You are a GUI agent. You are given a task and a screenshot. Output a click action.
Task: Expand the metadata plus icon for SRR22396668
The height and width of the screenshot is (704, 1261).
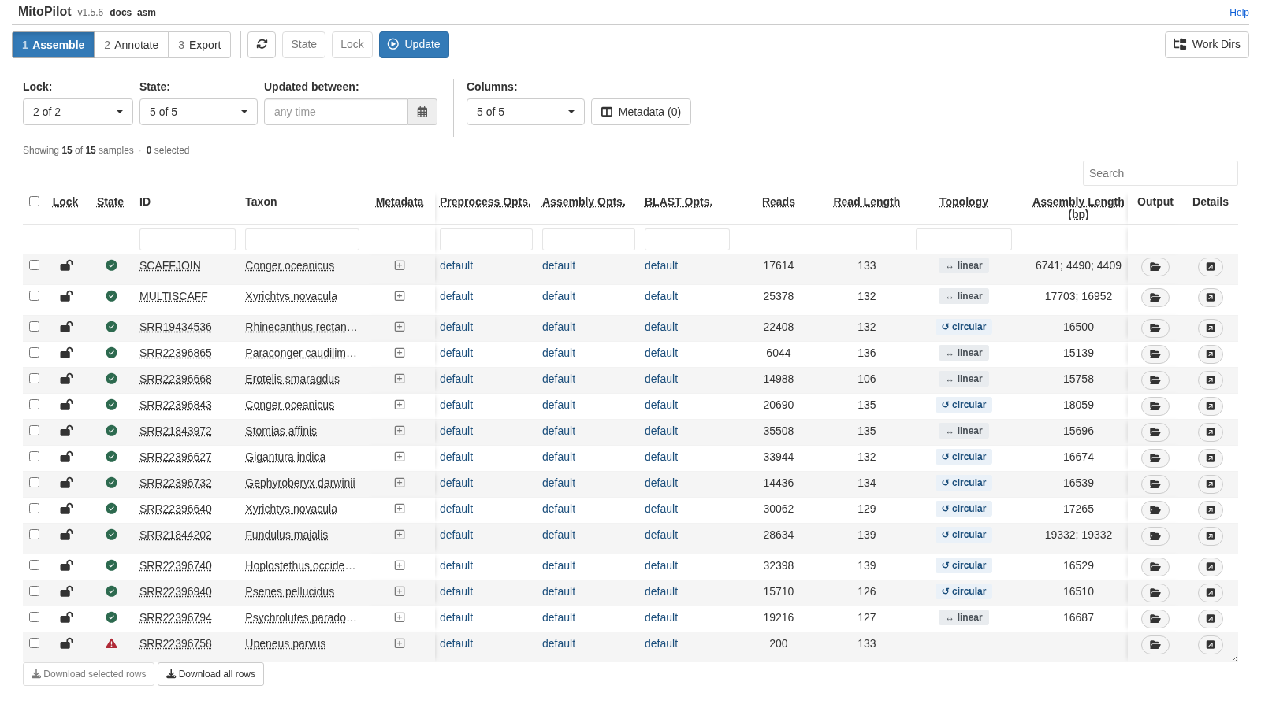[400, 379]
